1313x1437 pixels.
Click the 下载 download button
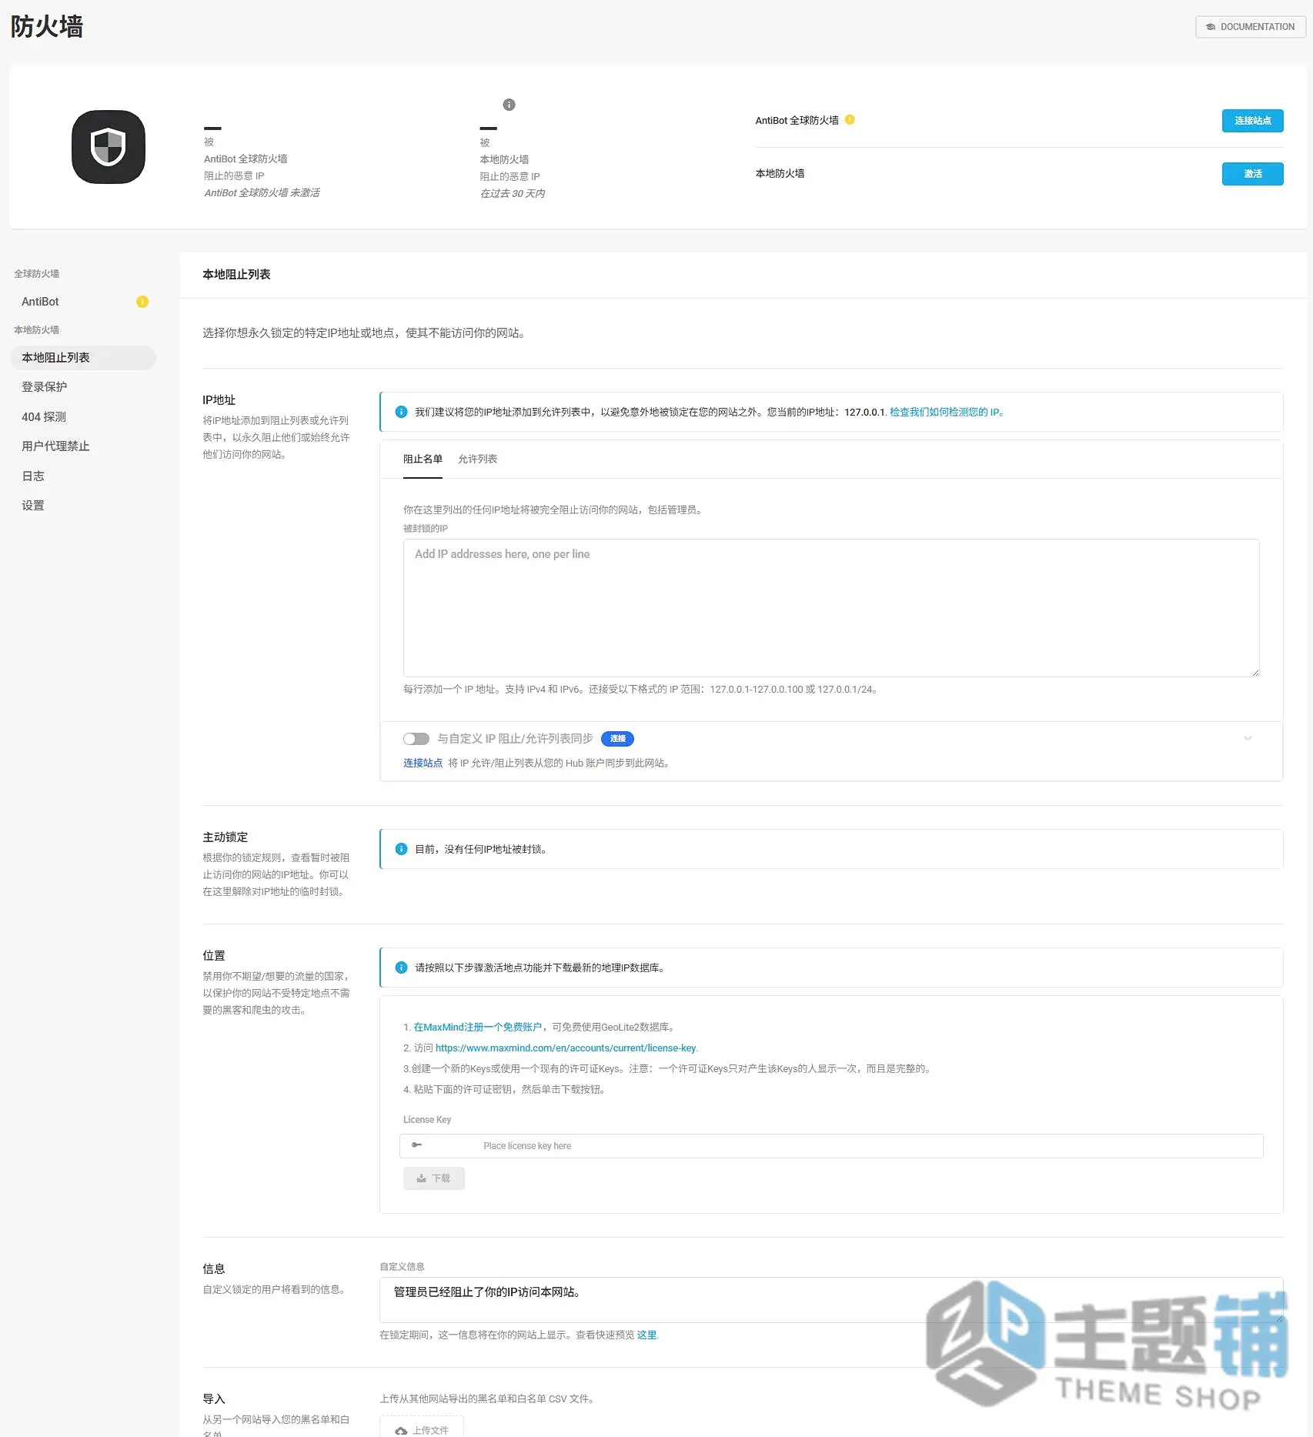(433, 1178)
